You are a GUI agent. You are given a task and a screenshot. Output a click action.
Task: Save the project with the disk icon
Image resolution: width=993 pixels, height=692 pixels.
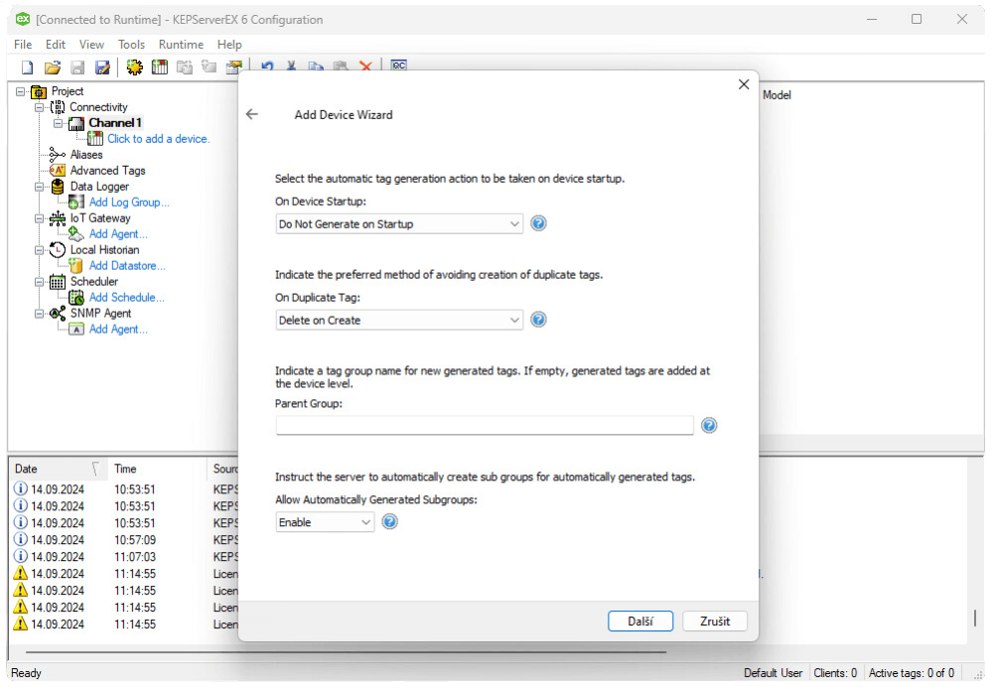tap(76, 67)
